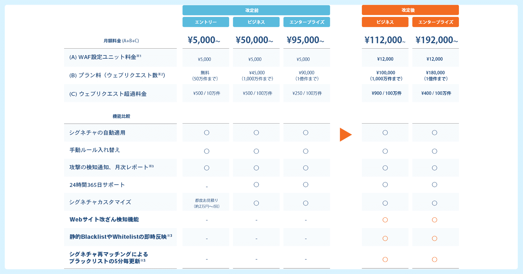This screenshot has width=523, height=274.
Task: Click circle for 手動ルール入れ替え under 改定前 エンタープライズ
Action: [x=306, y=151]
